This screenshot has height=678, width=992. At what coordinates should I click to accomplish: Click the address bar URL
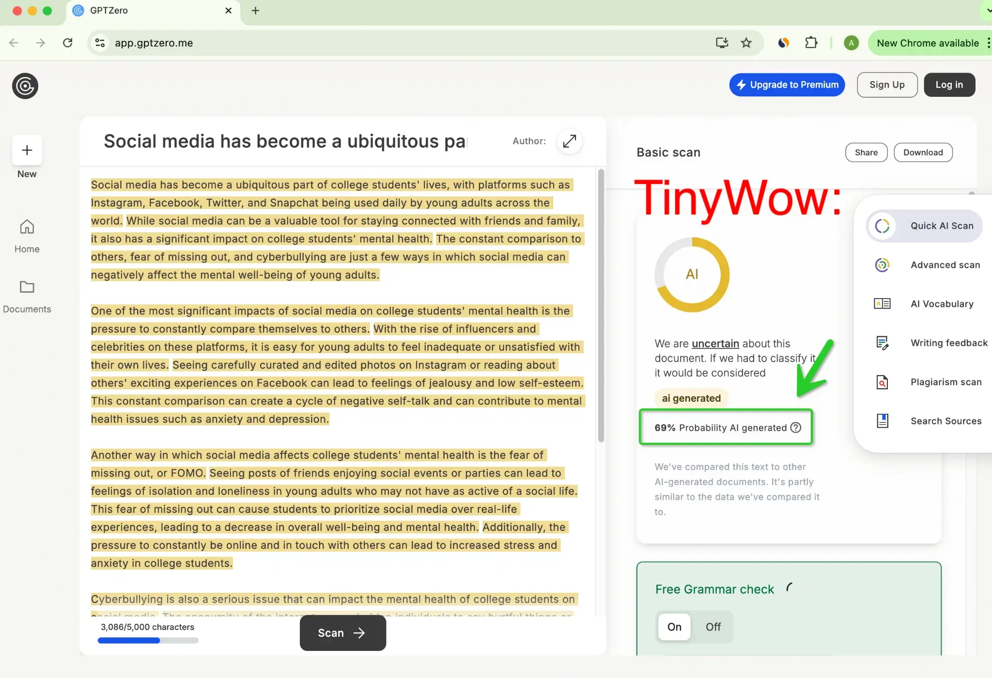154,43
